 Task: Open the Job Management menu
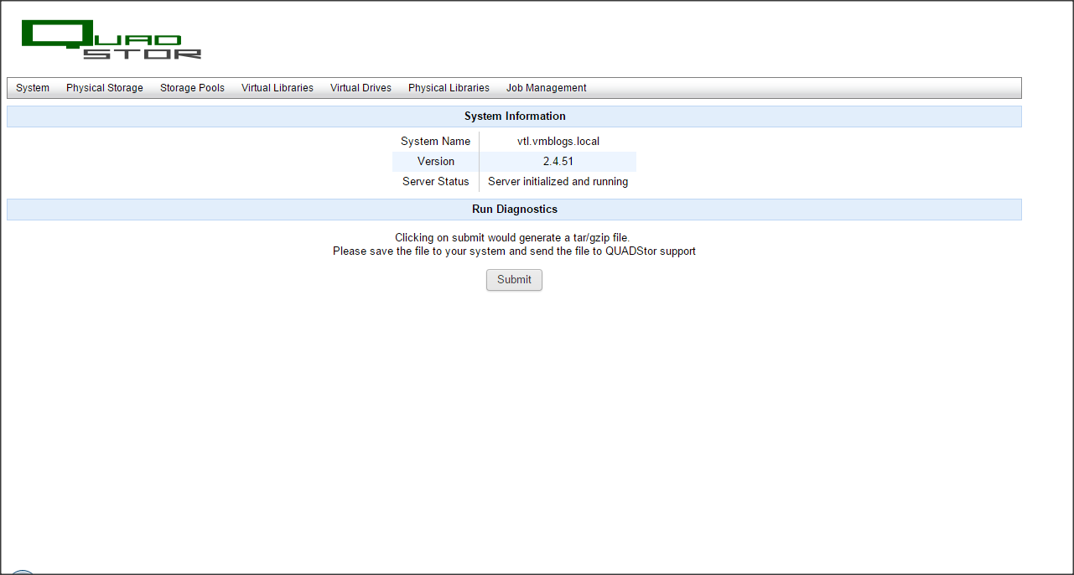pos(546,88)
